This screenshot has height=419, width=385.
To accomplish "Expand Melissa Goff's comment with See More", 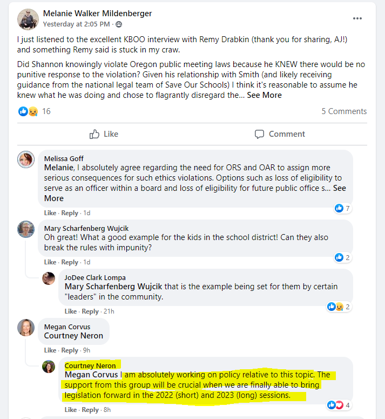I will (x=340, y=188).
